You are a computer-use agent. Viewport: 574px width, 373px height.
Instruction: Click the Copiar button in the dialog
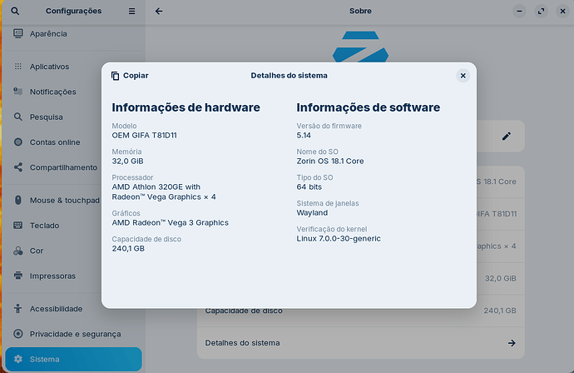pos(130,76)
